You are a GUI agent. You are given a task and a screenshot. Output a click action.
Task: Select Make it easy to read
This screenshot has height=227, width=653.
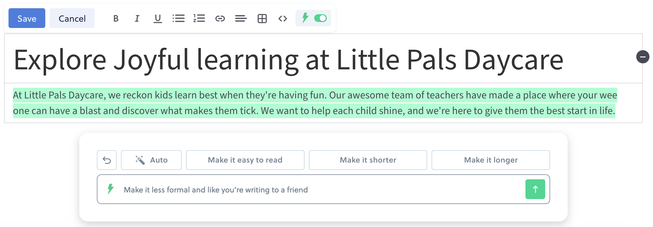(245, 160)
